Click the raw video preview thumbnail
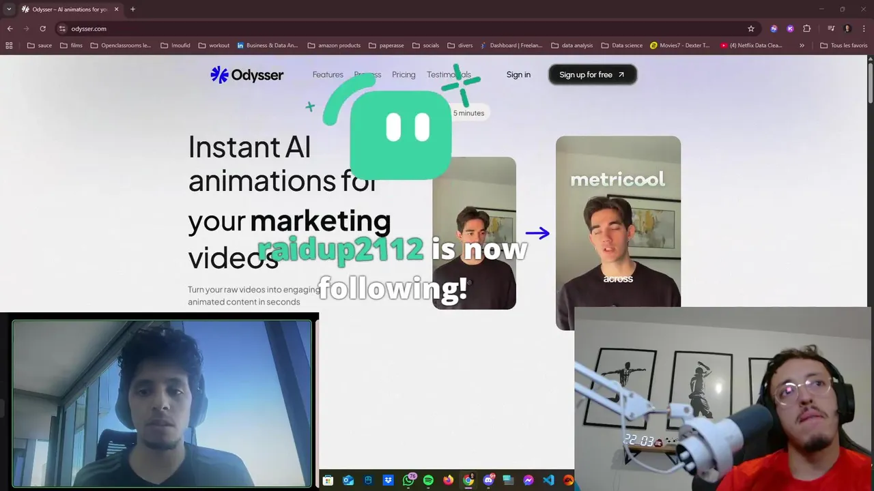 474,233
